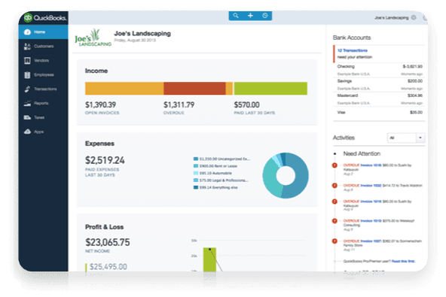Open the overdue invoice link dated Aug 2
The height and width of the screenshot is (297, 446).
371,165
